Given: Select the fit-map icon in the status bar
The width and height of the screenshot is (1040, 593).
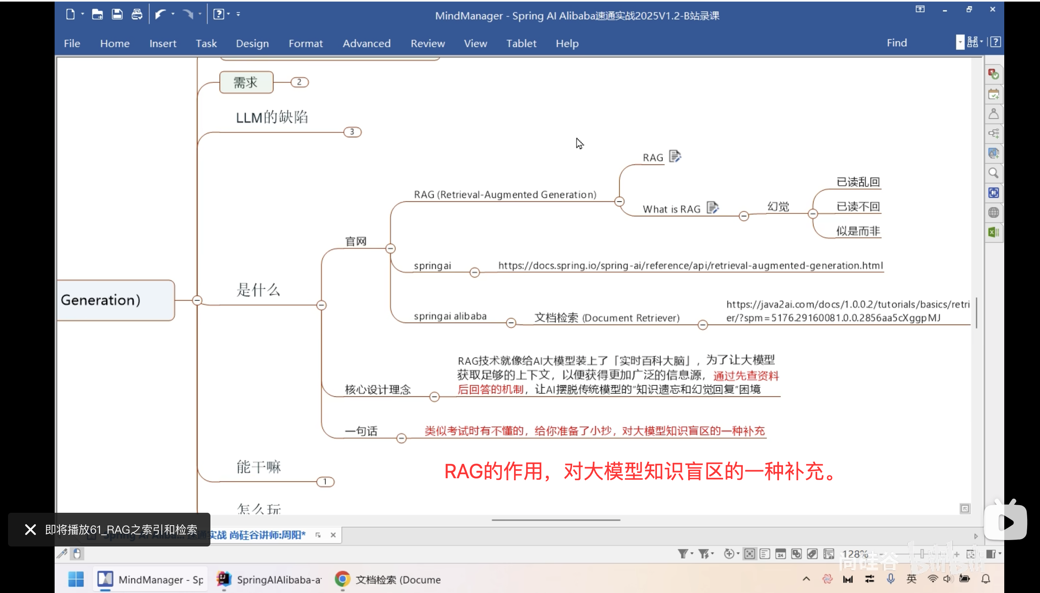Looking at the screenshot, I should tap(749, 554).
